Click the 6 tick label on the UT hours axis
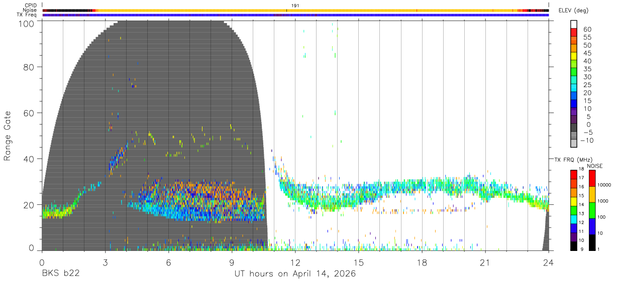 point(169,262)
